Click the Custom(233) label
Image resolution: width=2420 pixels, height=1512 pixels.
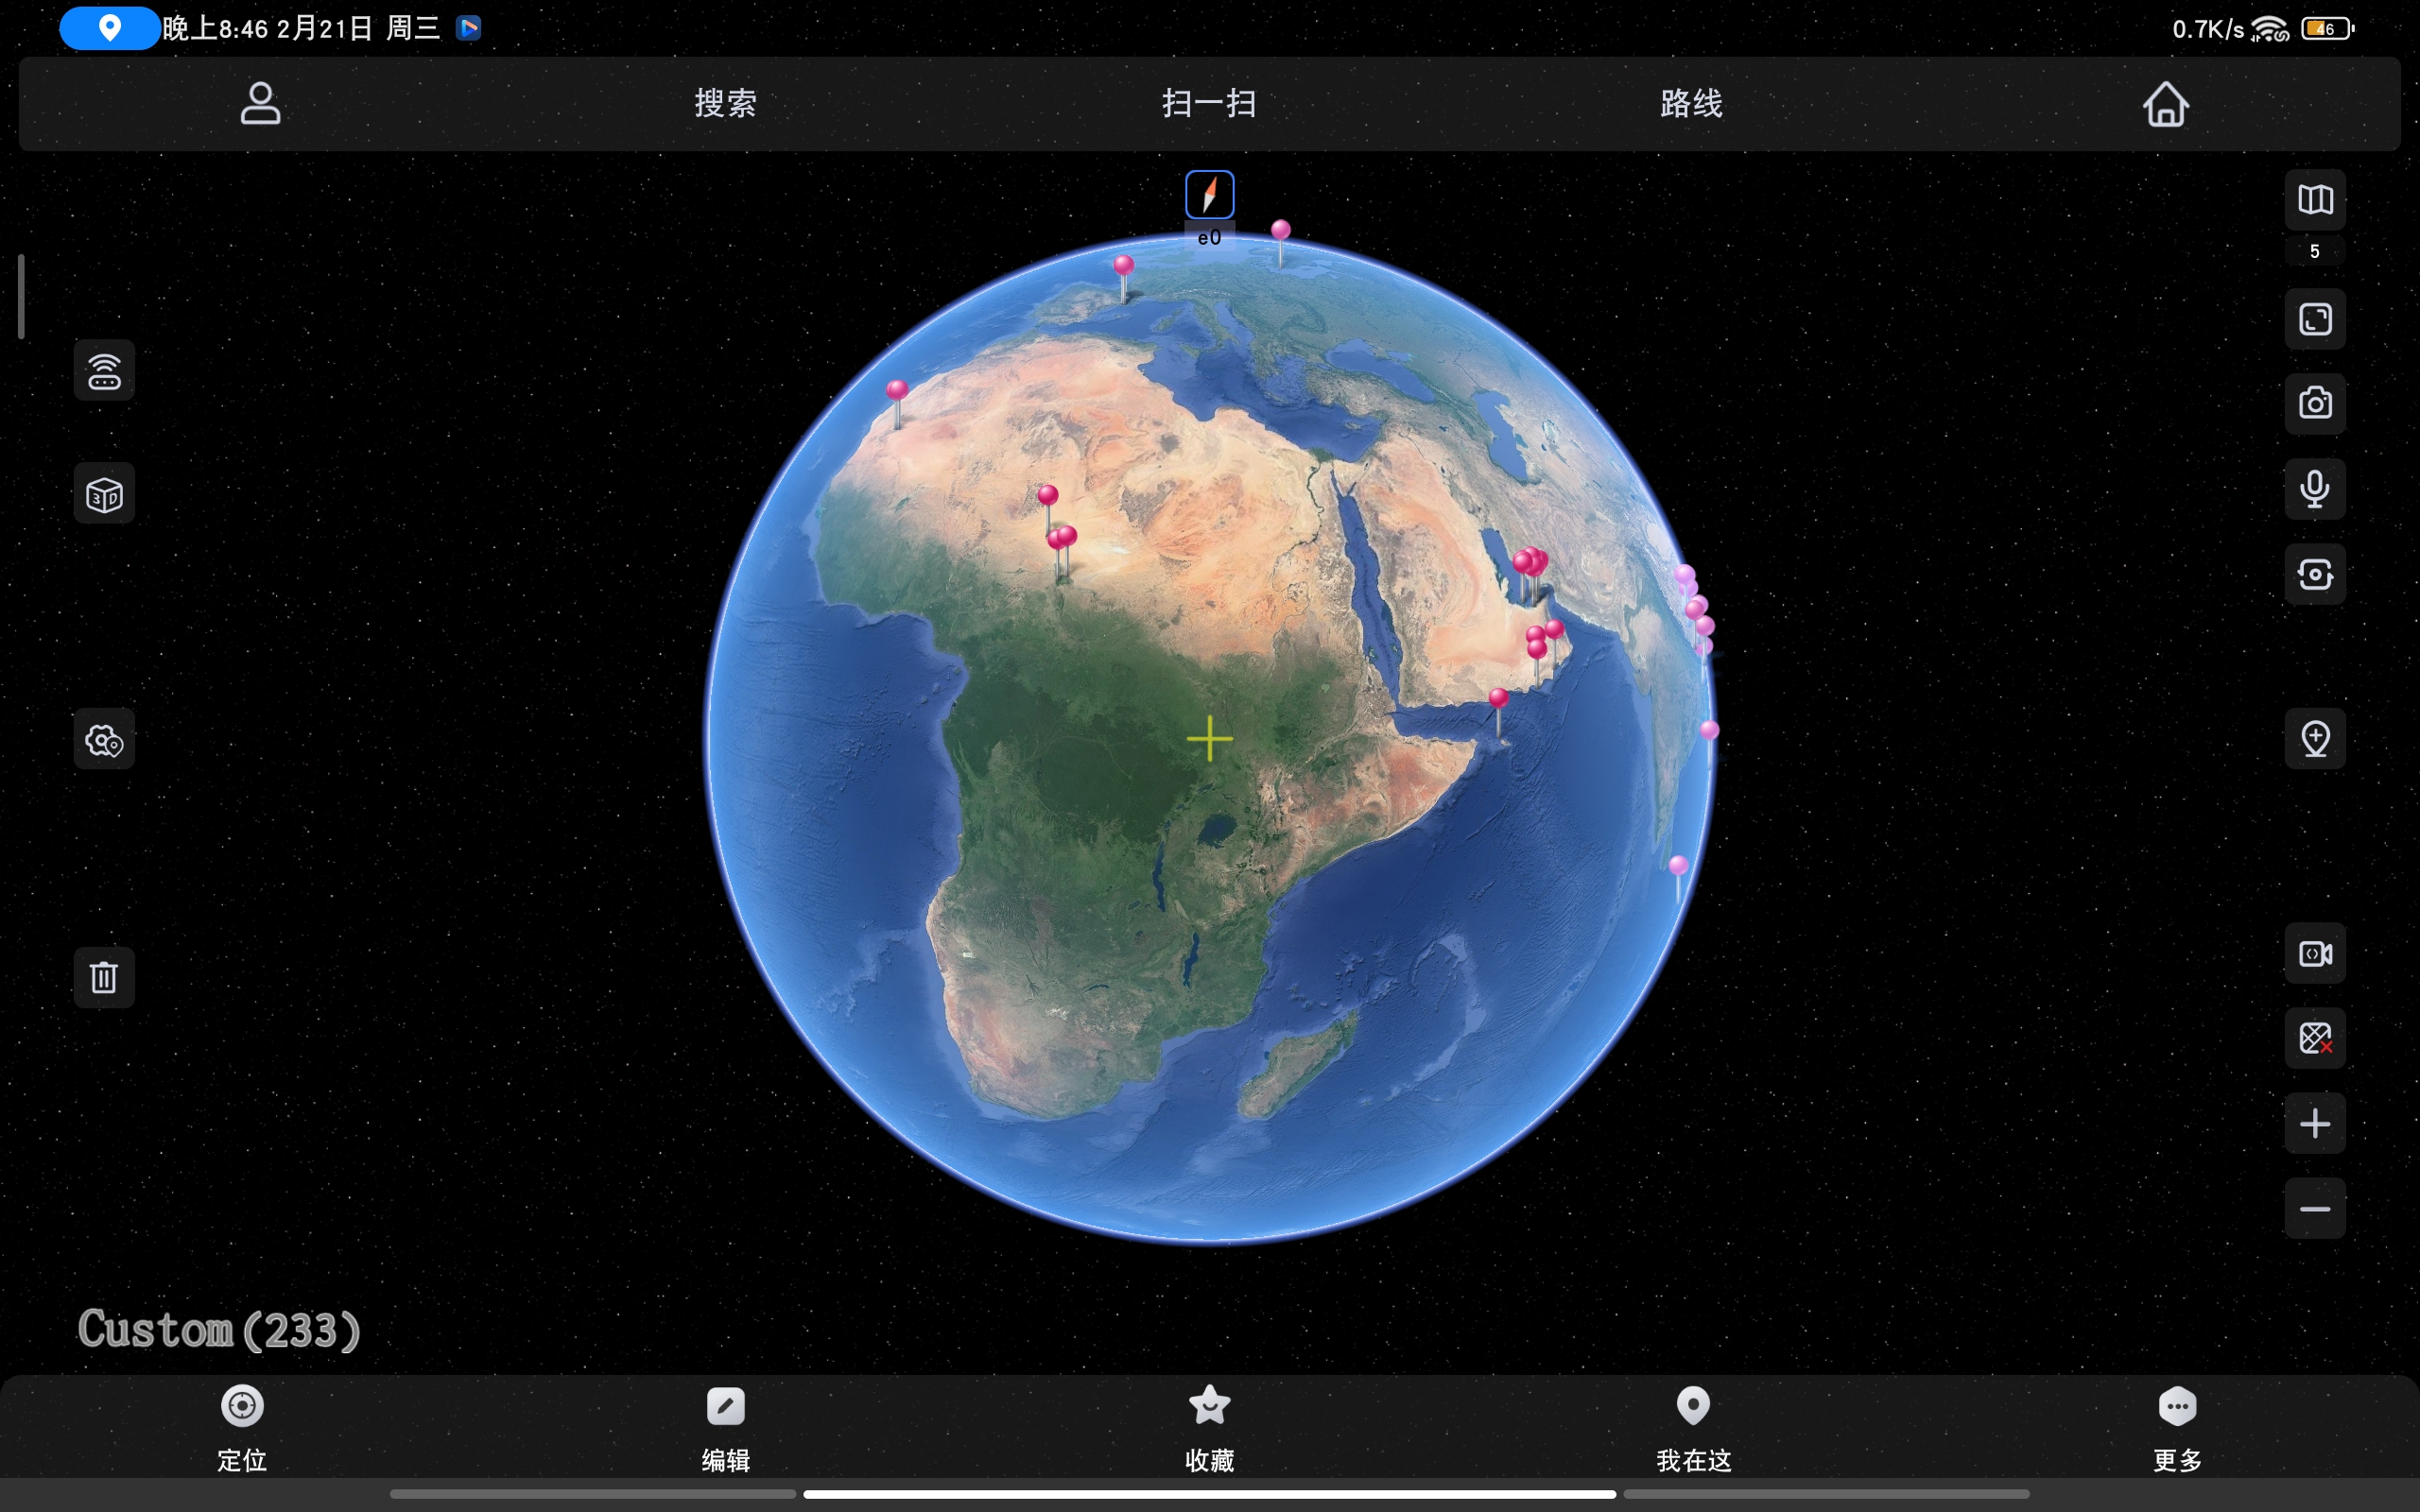[x=219, y=1330]
